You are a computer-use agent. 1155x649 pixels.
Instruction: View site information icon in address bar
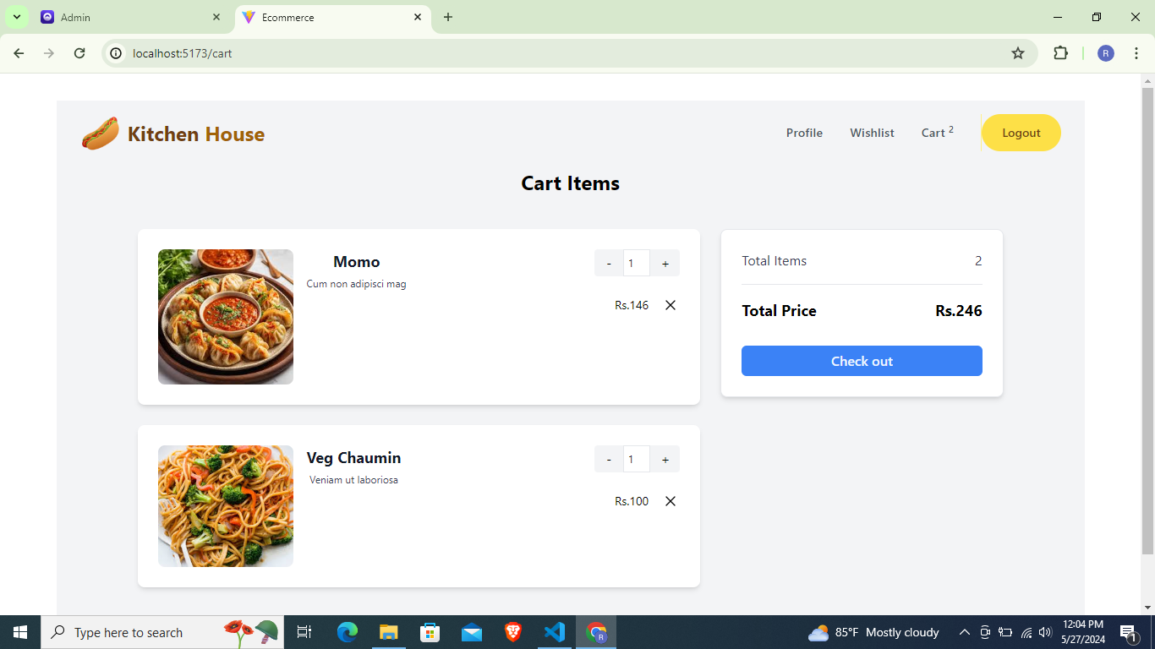117,53
